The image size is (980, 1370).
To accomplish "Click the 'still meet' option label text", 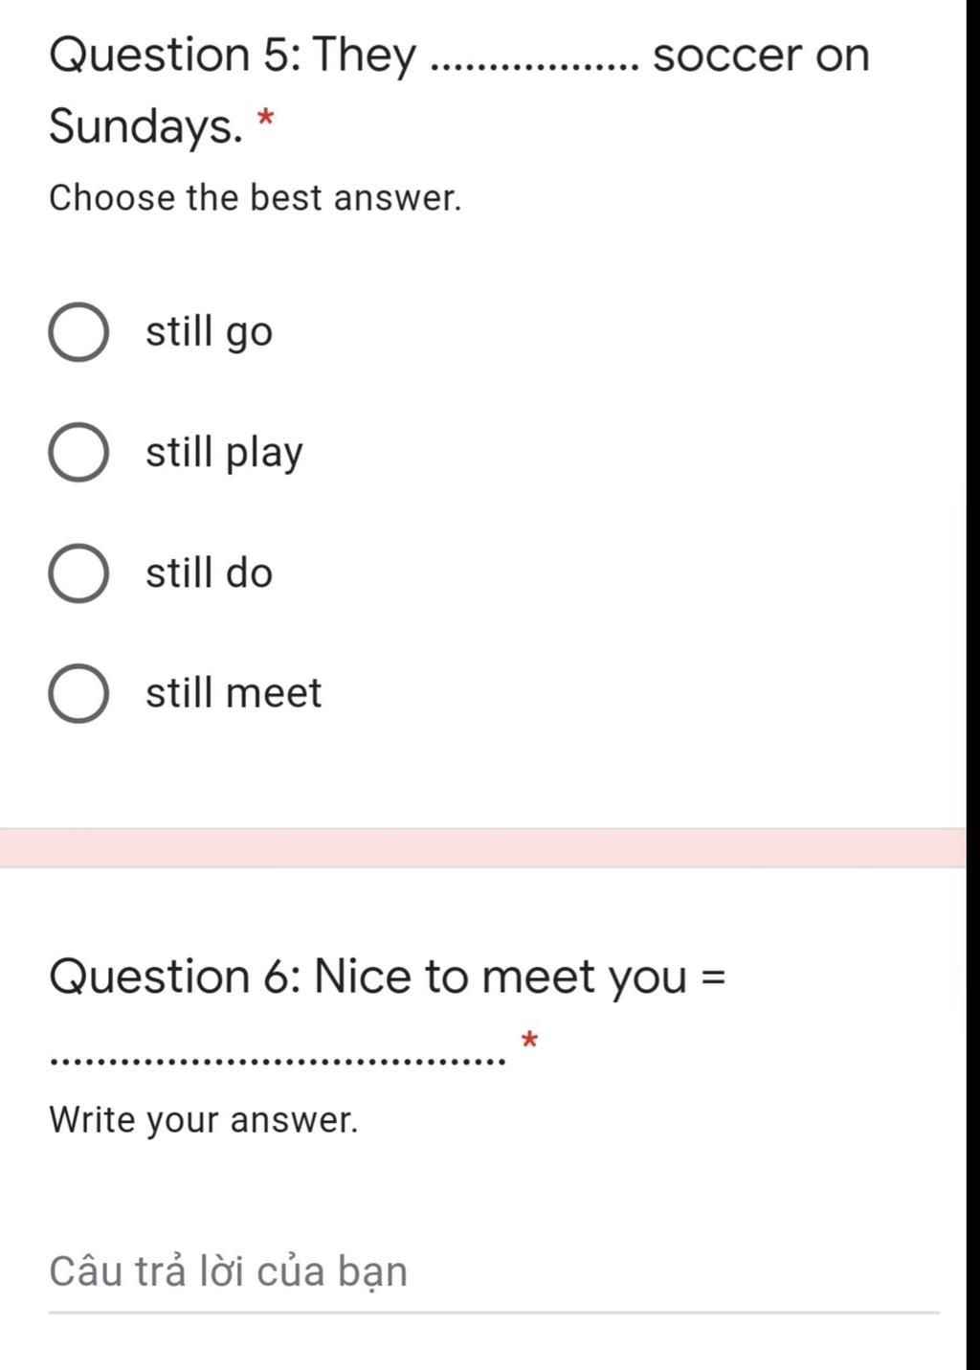I will click(x=234, y=693).
